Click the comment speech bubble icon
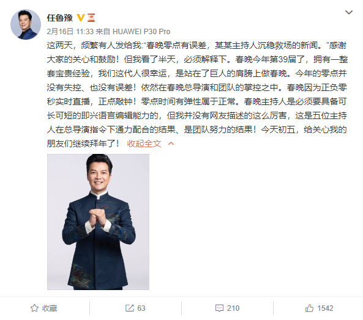Screen dimensions: 363x320 219,308
